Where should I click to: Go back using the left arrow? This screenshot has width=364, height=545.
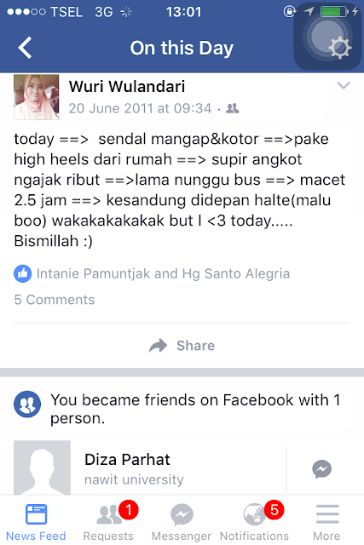(25, 48)
